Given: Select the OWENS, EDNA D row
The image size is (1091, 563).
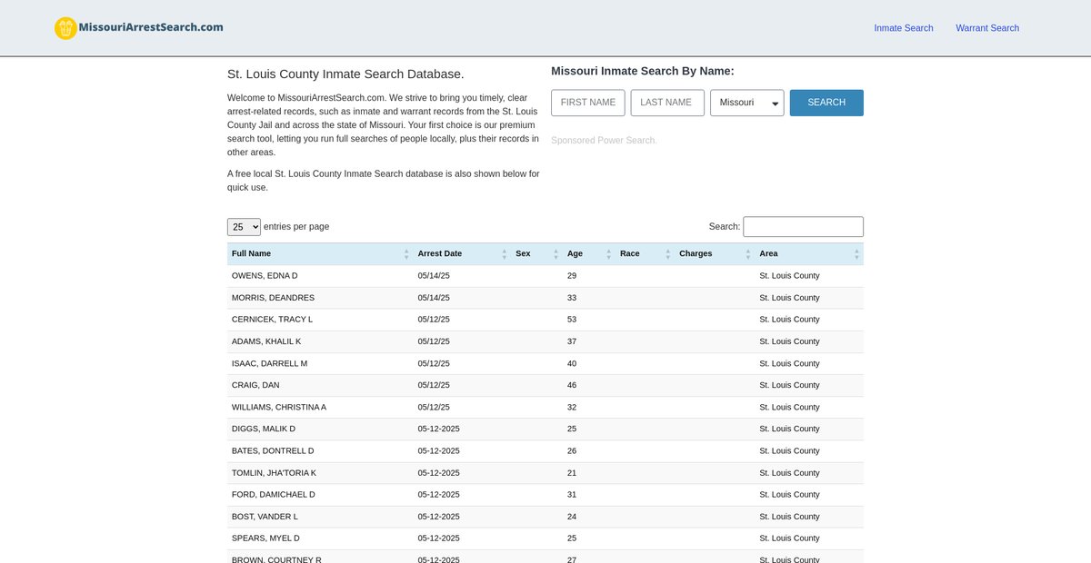Looking at the screenshot, I should (265, 276).
